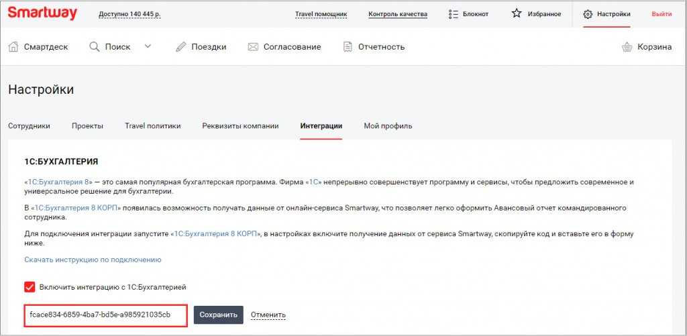Go to Смартдеск in main navigation

point(46,47)
